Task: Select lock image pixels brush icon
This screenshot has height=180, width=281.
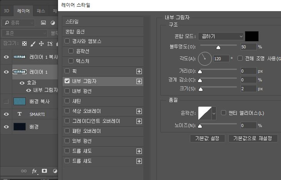Action: point(33,44)
